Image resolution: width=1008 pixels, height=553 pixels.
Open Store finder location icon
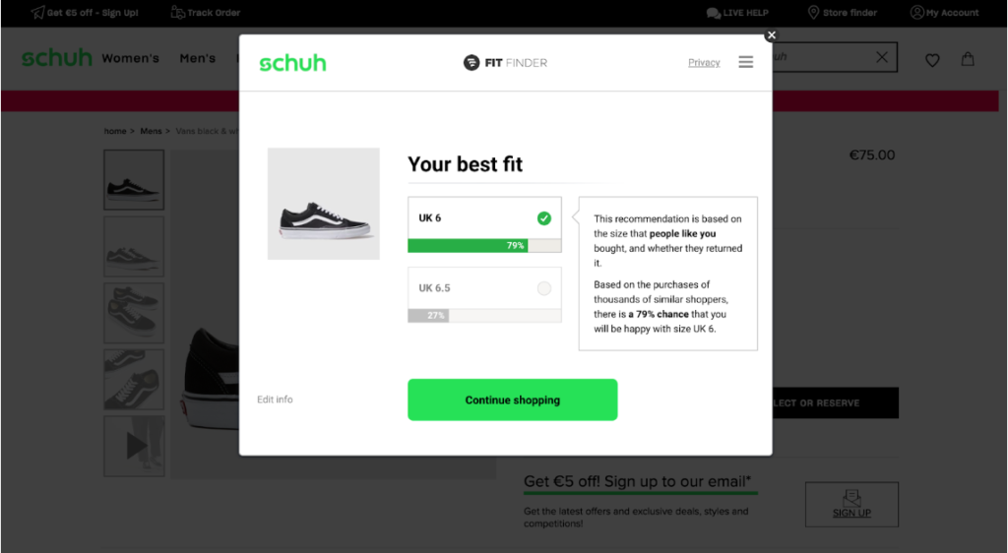[813, 12]
